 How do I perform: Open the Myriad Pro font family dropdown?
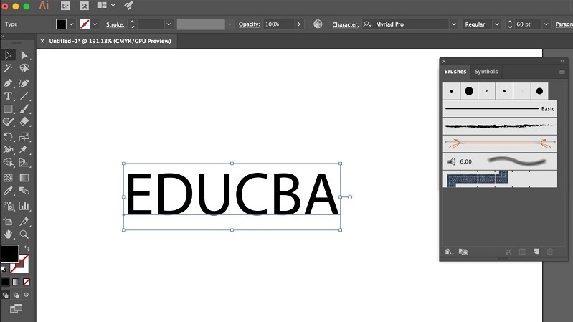(453, 24)
